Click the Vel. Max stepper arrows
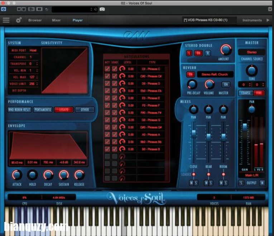The width and height of the screenshot is (274, 236). pos(37,77)
